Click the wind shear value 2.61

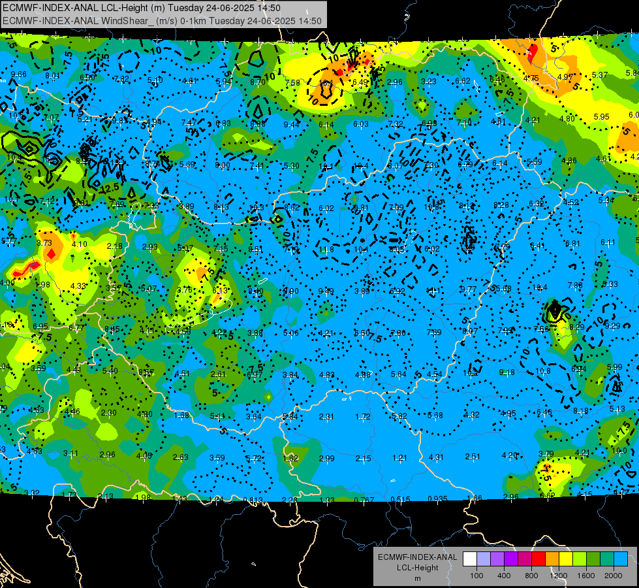(219, 374)
